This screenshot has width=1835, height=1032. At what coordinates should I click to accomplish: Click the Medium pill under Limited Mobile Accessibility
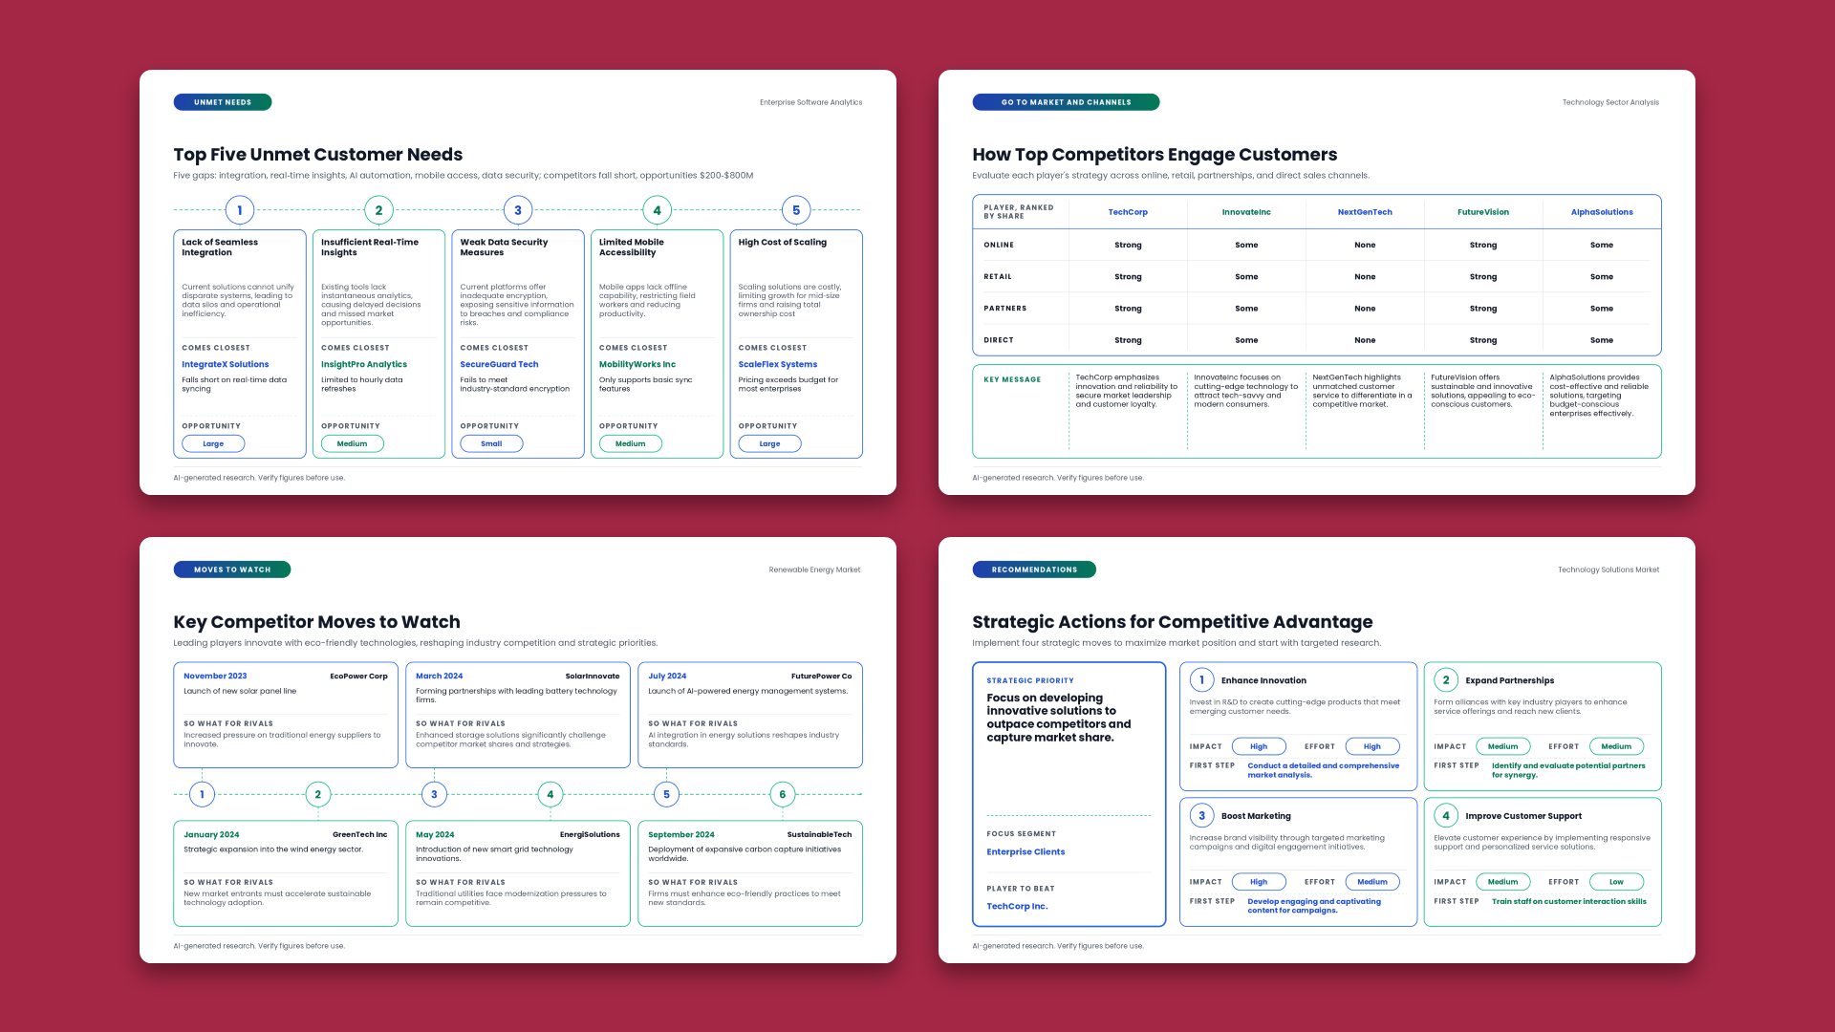pos(631,443)
